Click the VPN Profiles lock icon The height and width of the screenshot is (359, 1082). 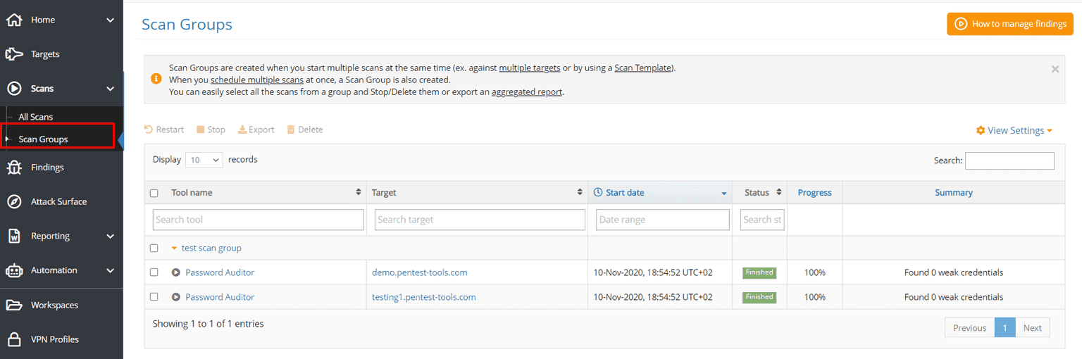click(14, 339)
